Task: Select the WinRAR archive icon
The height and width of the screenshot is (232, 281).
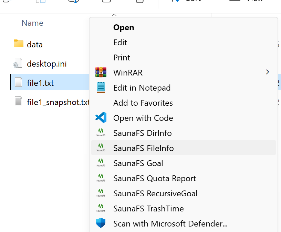Action: 101,72
